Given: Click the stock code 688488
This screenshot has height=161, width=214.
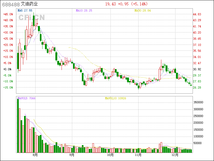Looking at the screenshot, I should coord(10,4).
